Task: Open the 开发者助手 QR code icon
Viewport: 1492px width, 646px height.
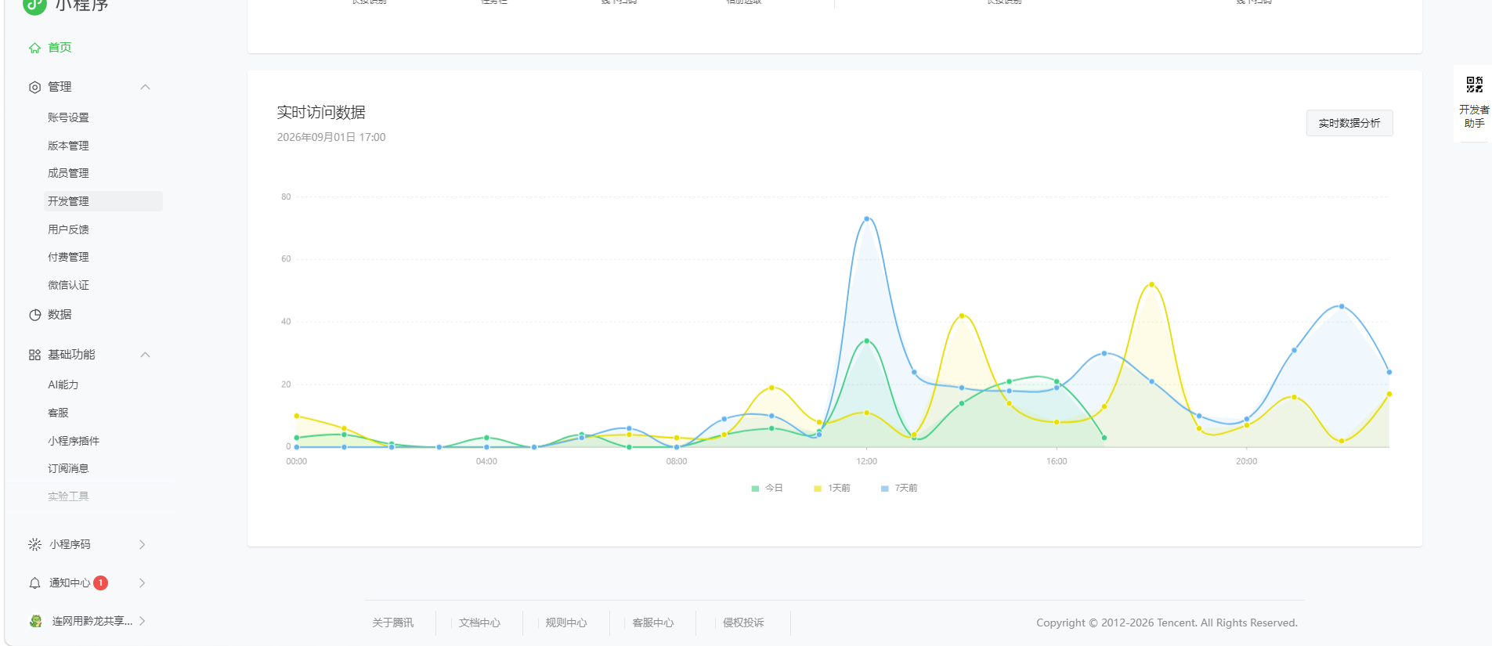Action: (1475, 85)
